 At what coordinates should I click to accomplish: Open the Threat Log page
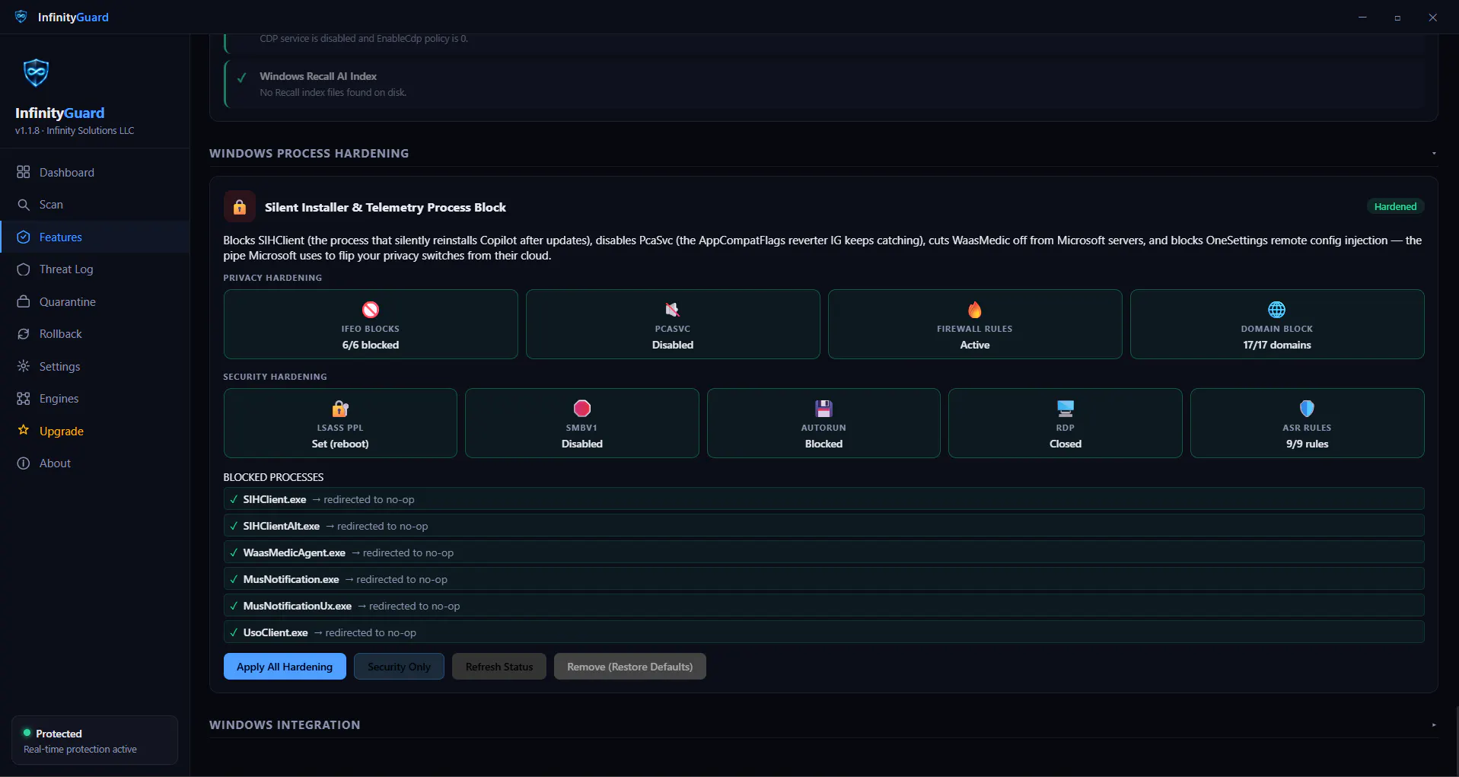[x=95, y=269]
